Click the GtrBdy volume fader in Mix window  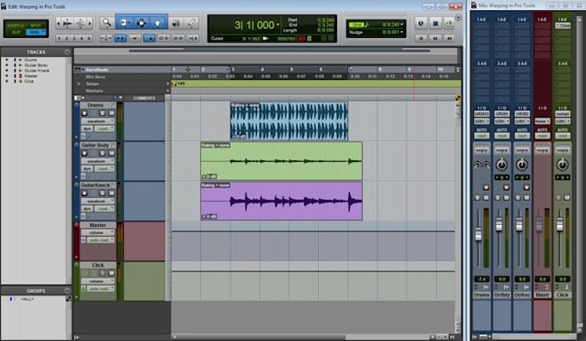tap(499, 224)
